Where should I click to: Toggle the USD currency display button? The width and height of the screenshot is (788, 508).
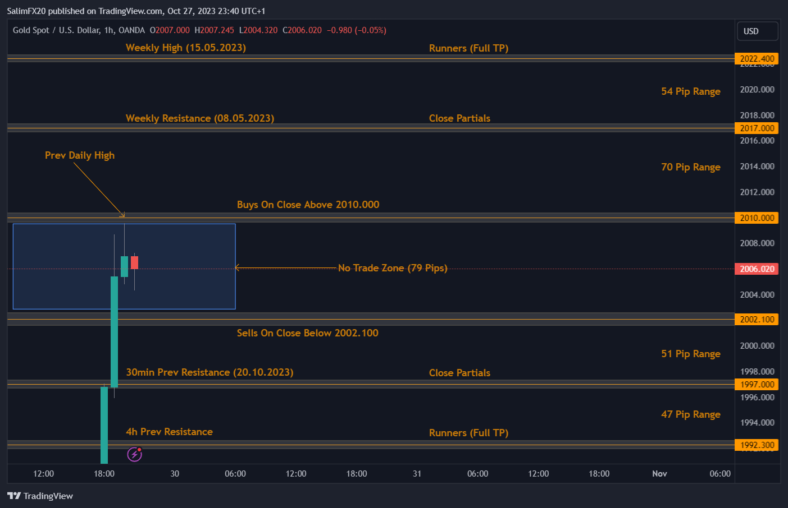click(757, 31)
